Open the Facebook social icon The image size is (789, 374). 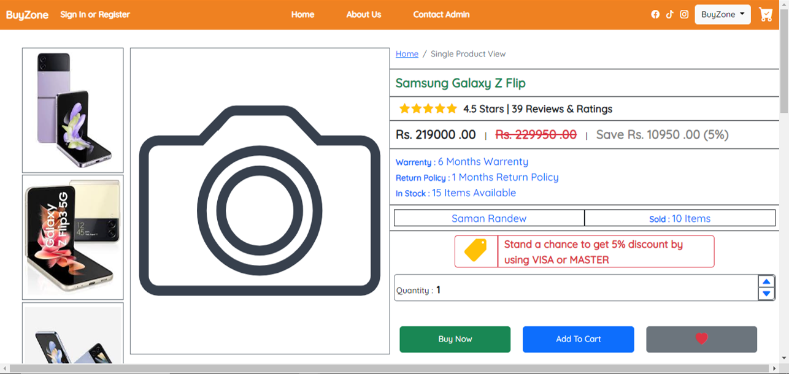tap(655, 14)
